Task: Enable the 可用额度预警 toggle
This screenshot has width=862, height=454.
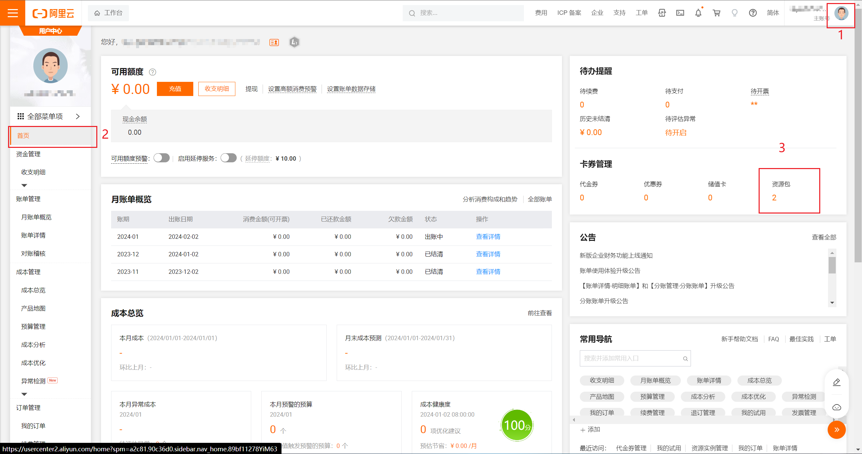Action: pyautogui.click(x=162, y=158)
